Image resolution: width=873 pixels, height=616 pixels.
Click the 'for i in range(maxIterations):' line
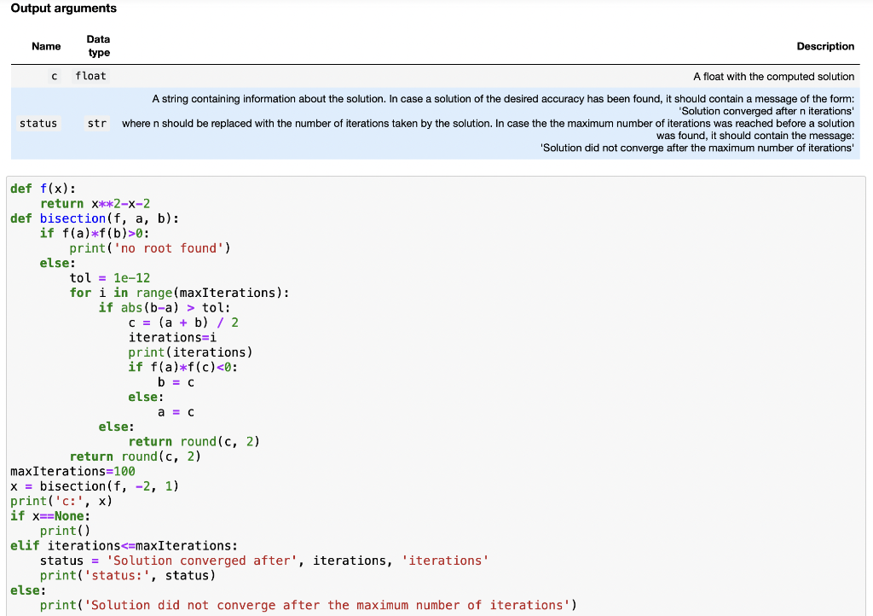tap(179, 293)
